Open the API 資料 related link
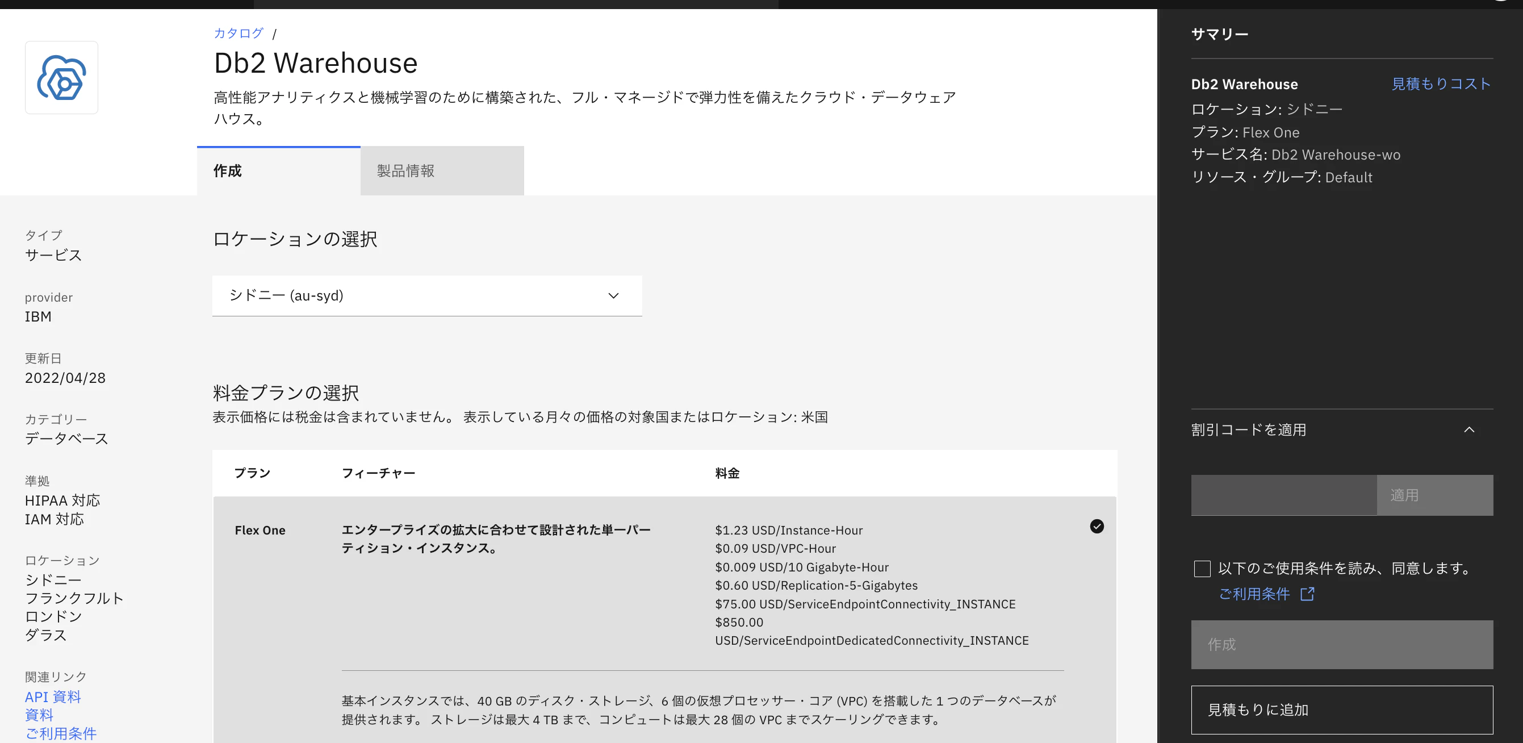The image size is (1523, 743). click(x=53, y=697)
